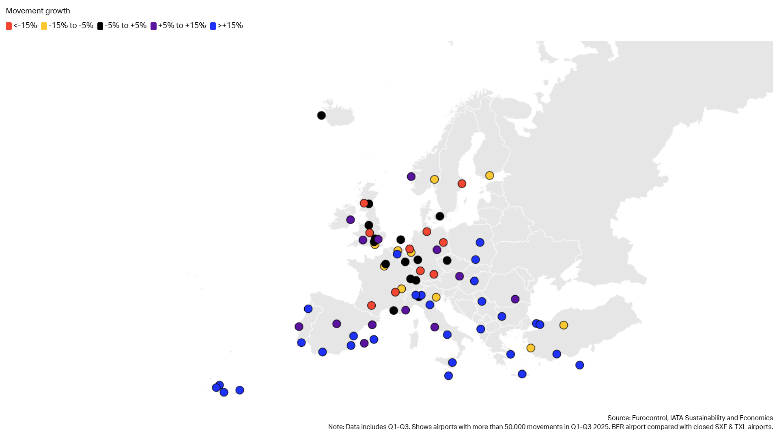
Task: Select the yellow airport dot in Finland
Action: [490, 176]
